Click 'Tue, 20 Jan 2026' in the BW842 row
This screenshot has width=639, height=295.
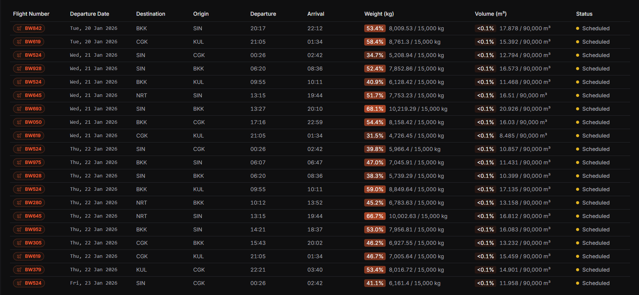[x=94, y=28]
